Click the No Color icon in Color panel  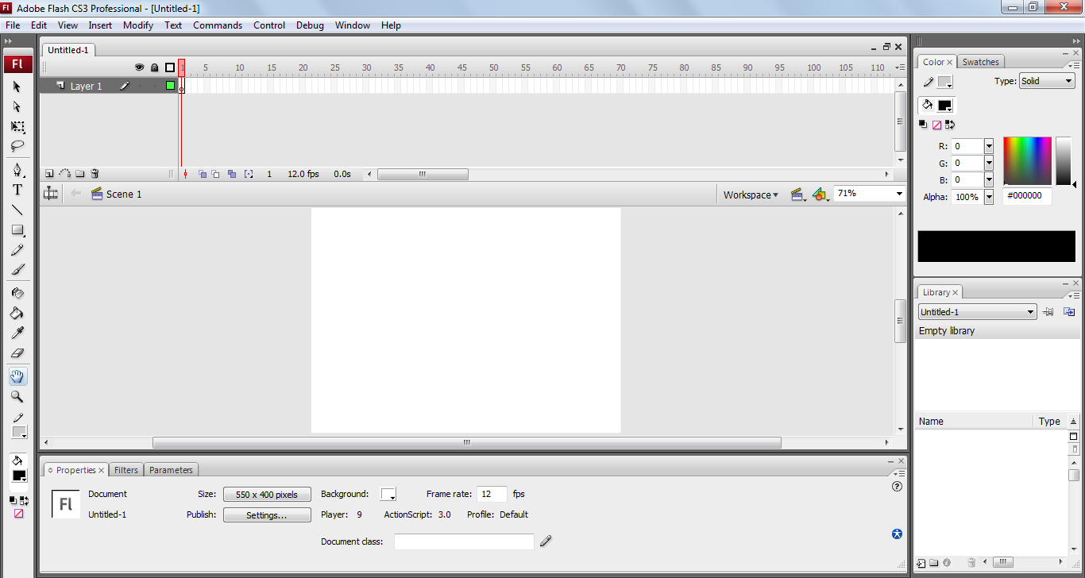pyautogui.click(x=936, y=125)
